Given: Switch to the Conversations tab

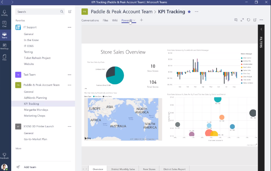Looking at the screenshot, I should 90,20.
